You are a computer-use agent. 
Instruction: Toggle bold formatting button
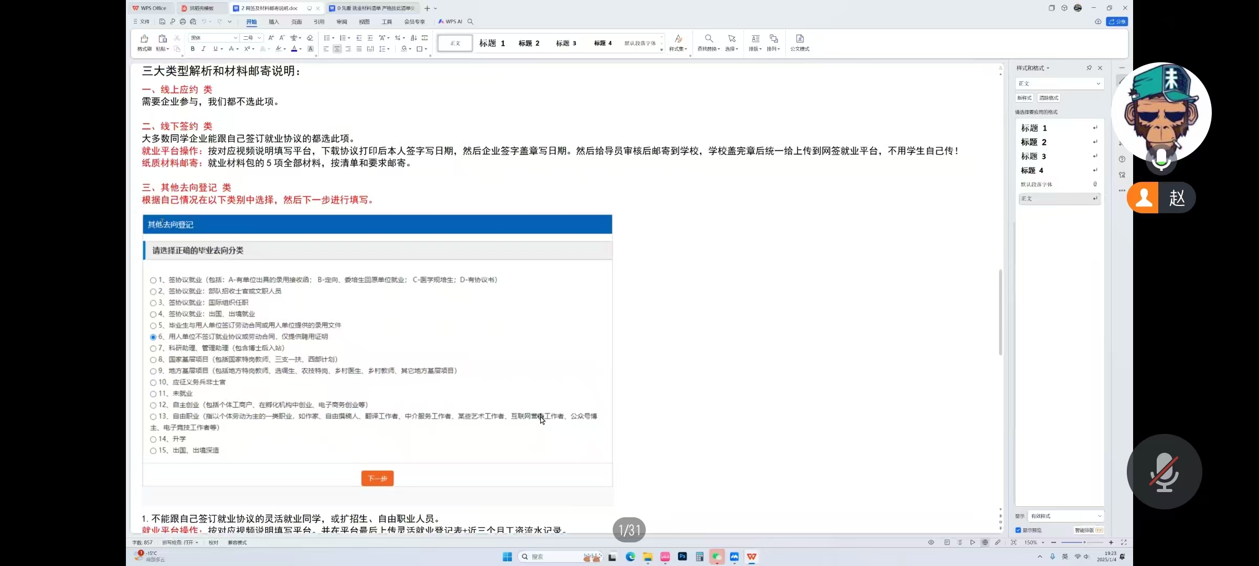click(193, 49)
